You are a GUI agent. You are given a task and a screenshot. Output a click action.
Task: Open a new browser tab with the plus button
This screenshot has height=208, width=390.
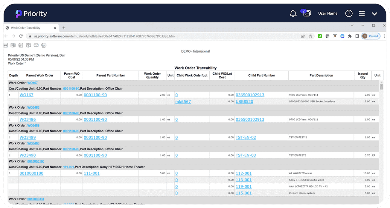(x=64, y=27)
